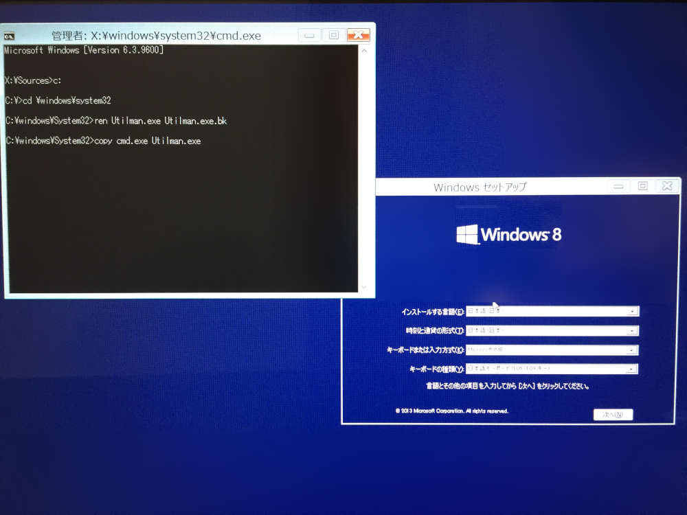
Task: Click the 'ren Utilman.exe Utilman.exe.bk' line
Action: (x=116, y=121)
